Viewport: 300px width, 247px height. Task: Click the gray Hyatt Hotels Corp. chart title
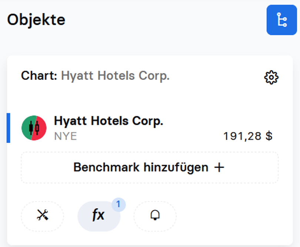click(115, 76)
